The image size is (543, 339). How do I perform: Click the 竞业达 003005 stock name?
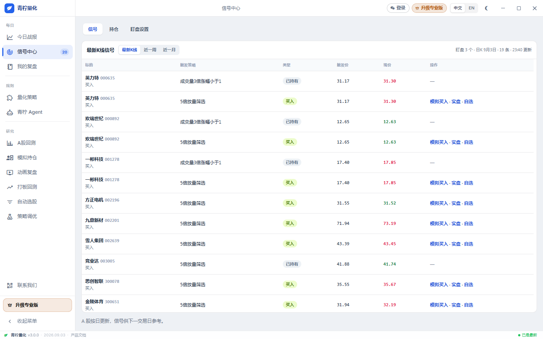tap(100, 261)
